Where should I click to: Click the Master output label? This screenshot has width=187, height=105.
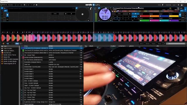(160, 5)
